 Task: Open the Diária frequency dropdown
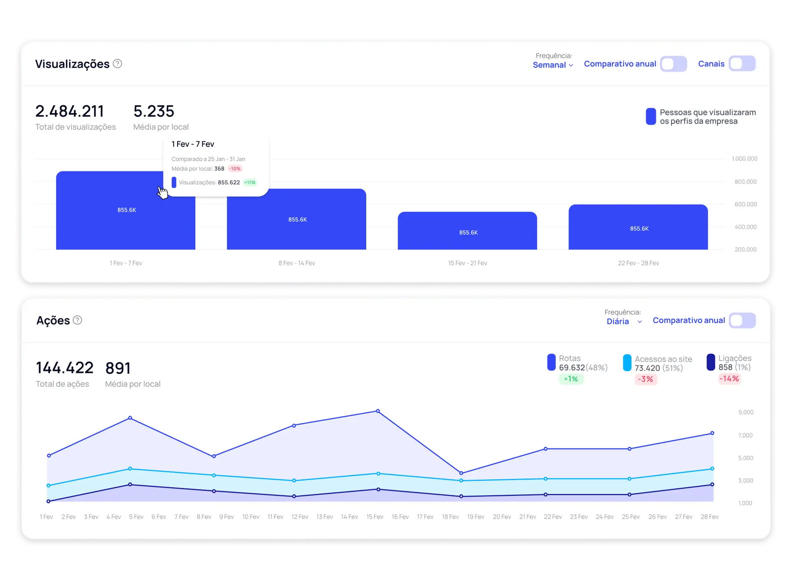pos(618,322)
